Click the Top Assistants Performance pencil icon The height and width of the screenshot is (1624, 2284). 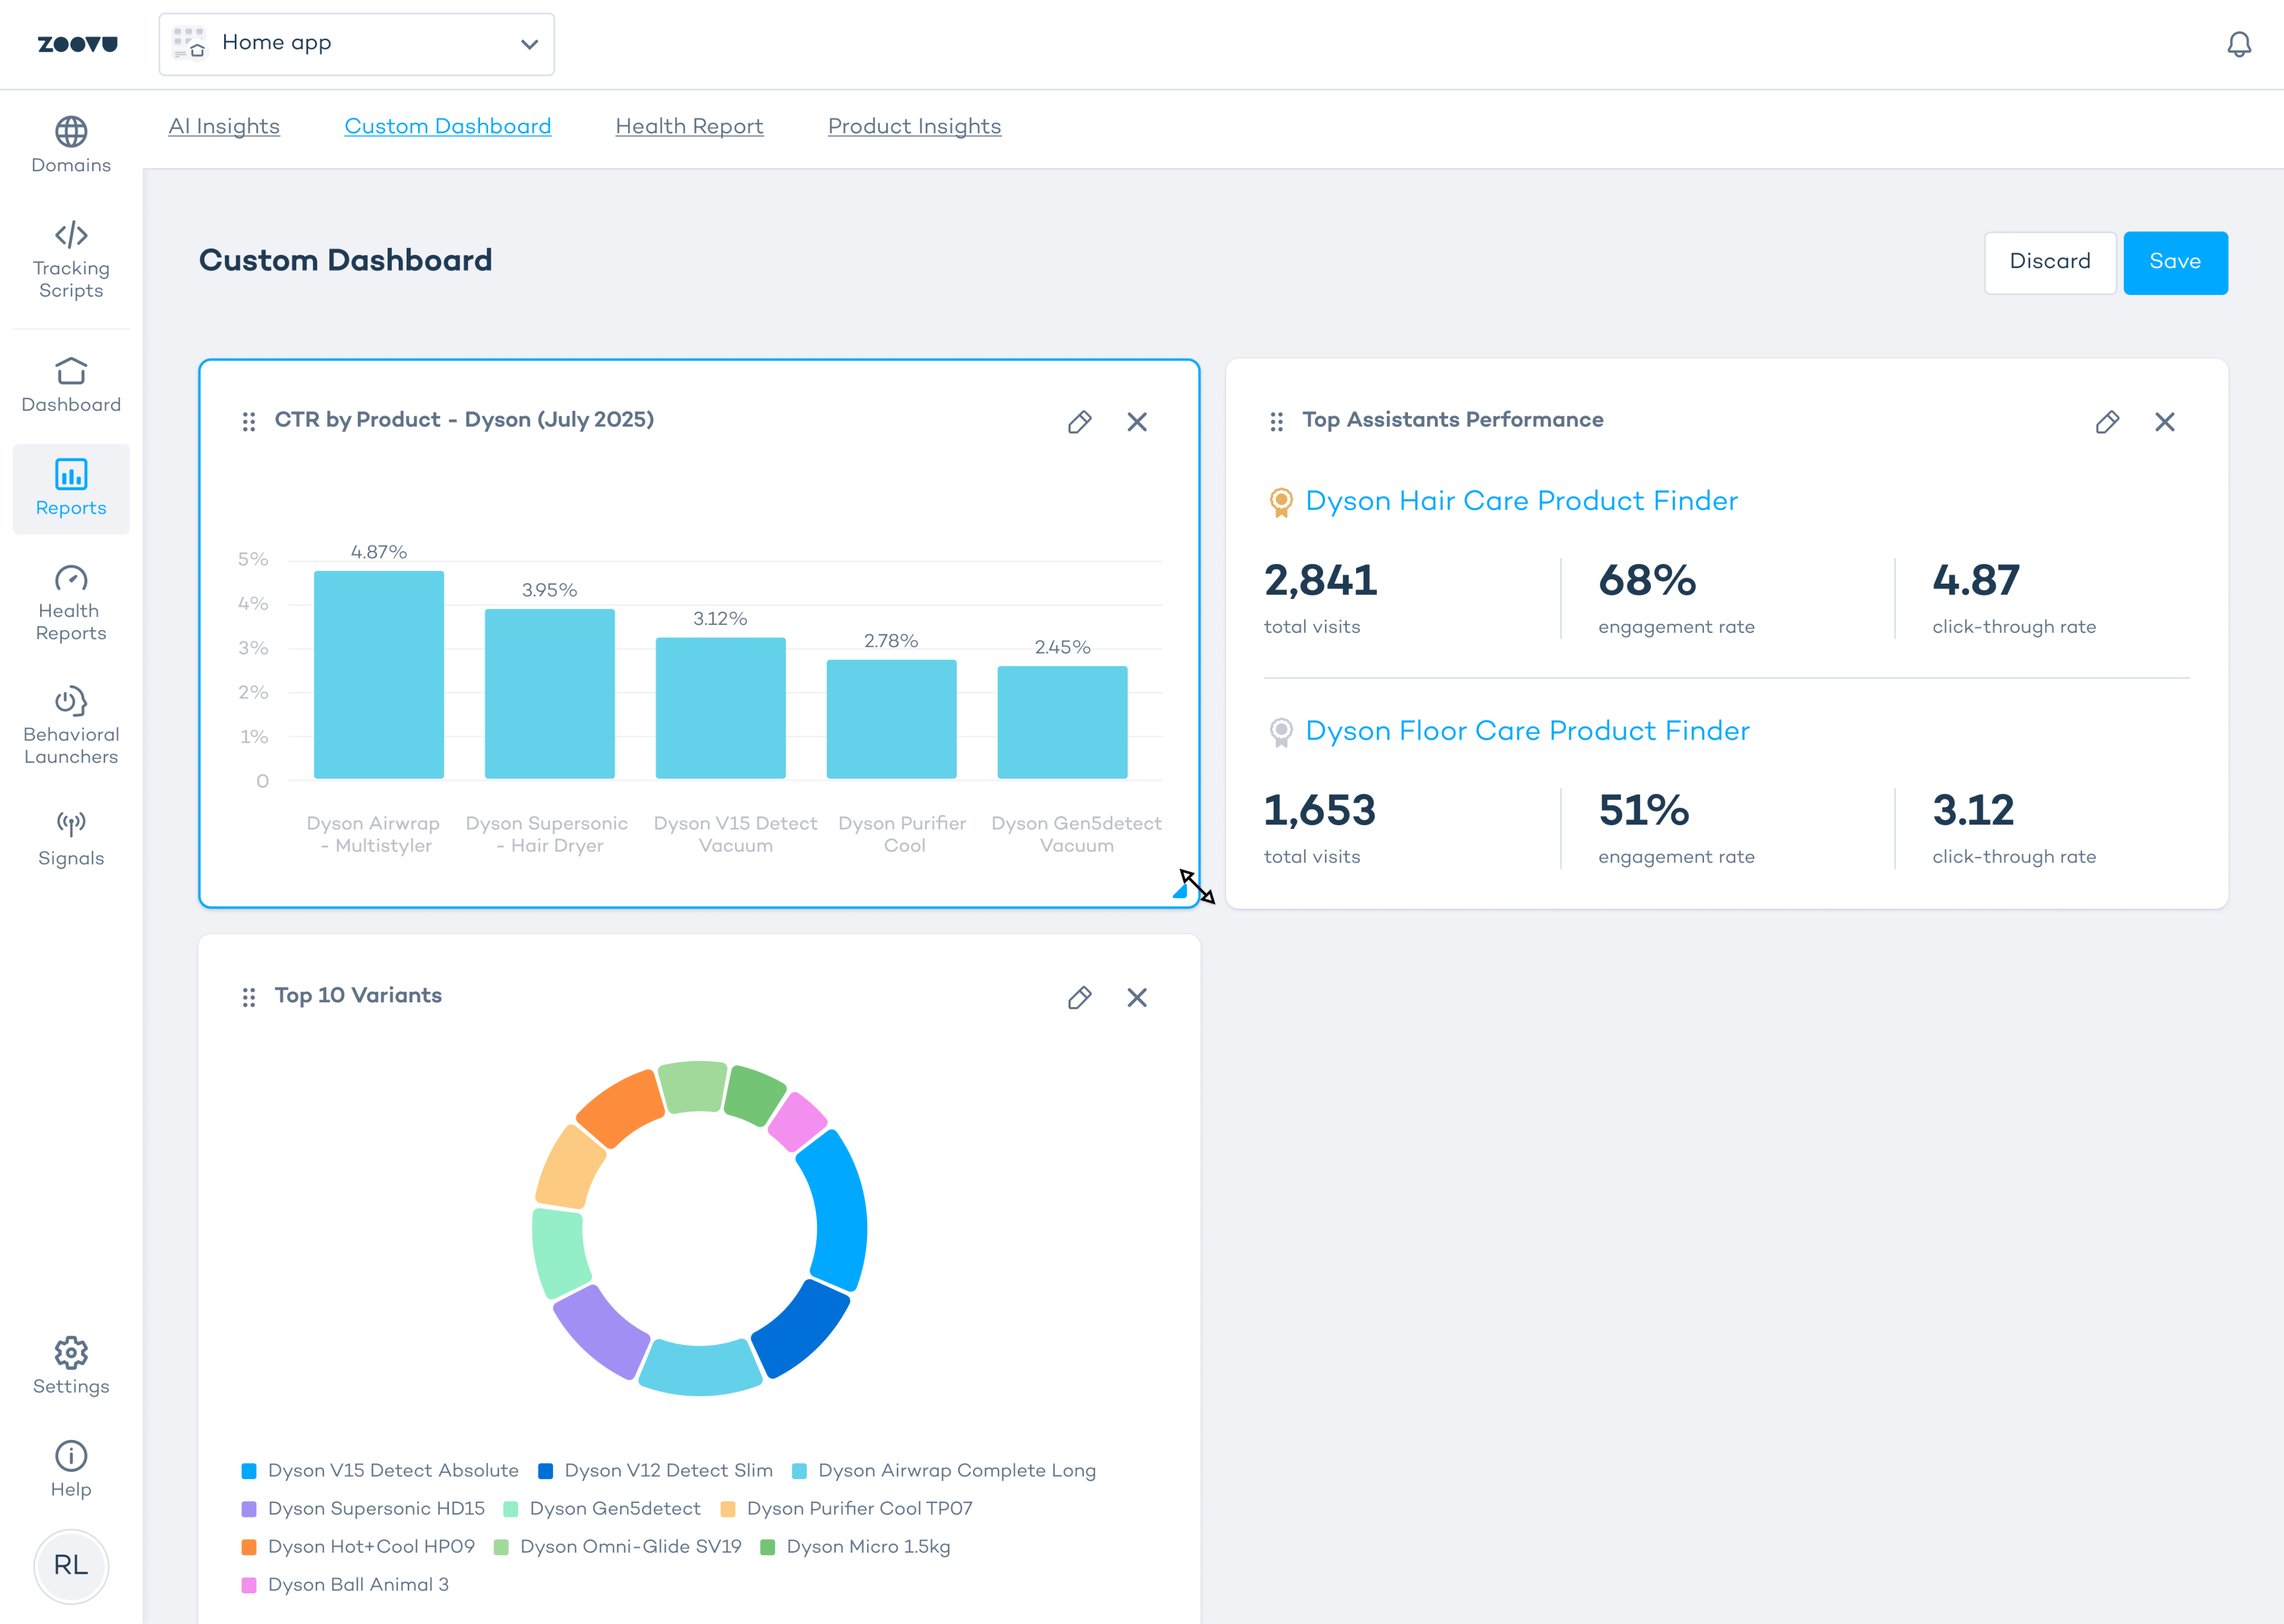pyautogui.click(x=2106, y=422)
